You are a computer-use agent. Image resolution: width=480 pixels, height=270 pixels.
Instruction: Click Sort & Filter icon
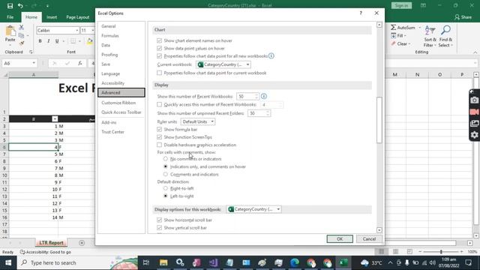tap(430, 31)
